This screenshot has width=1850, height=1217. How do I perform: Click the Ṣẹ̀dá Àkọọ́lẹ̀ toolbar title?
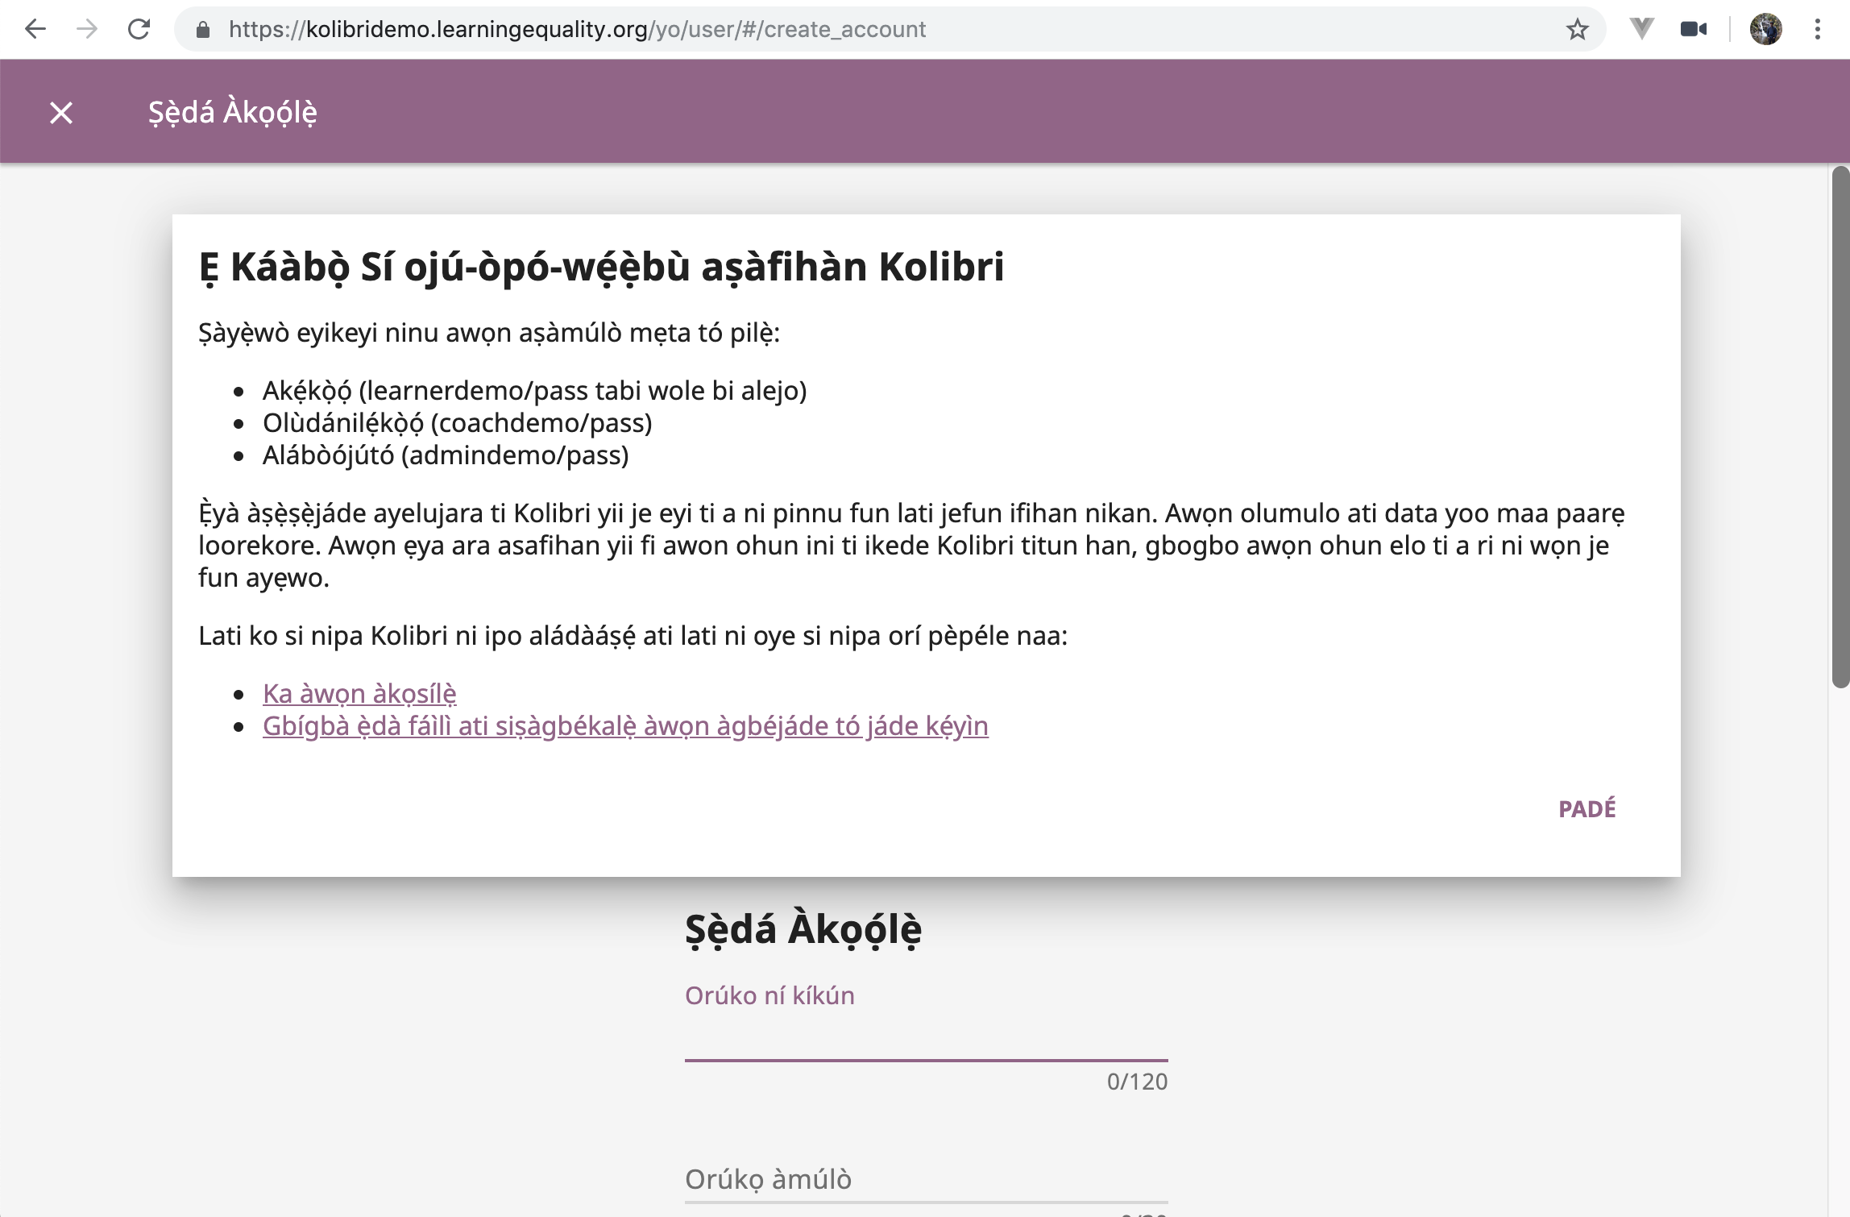click(233, 112)
